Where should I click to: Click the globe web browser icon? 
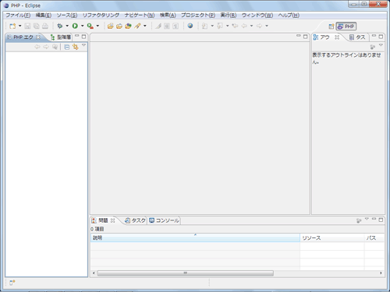190,26
